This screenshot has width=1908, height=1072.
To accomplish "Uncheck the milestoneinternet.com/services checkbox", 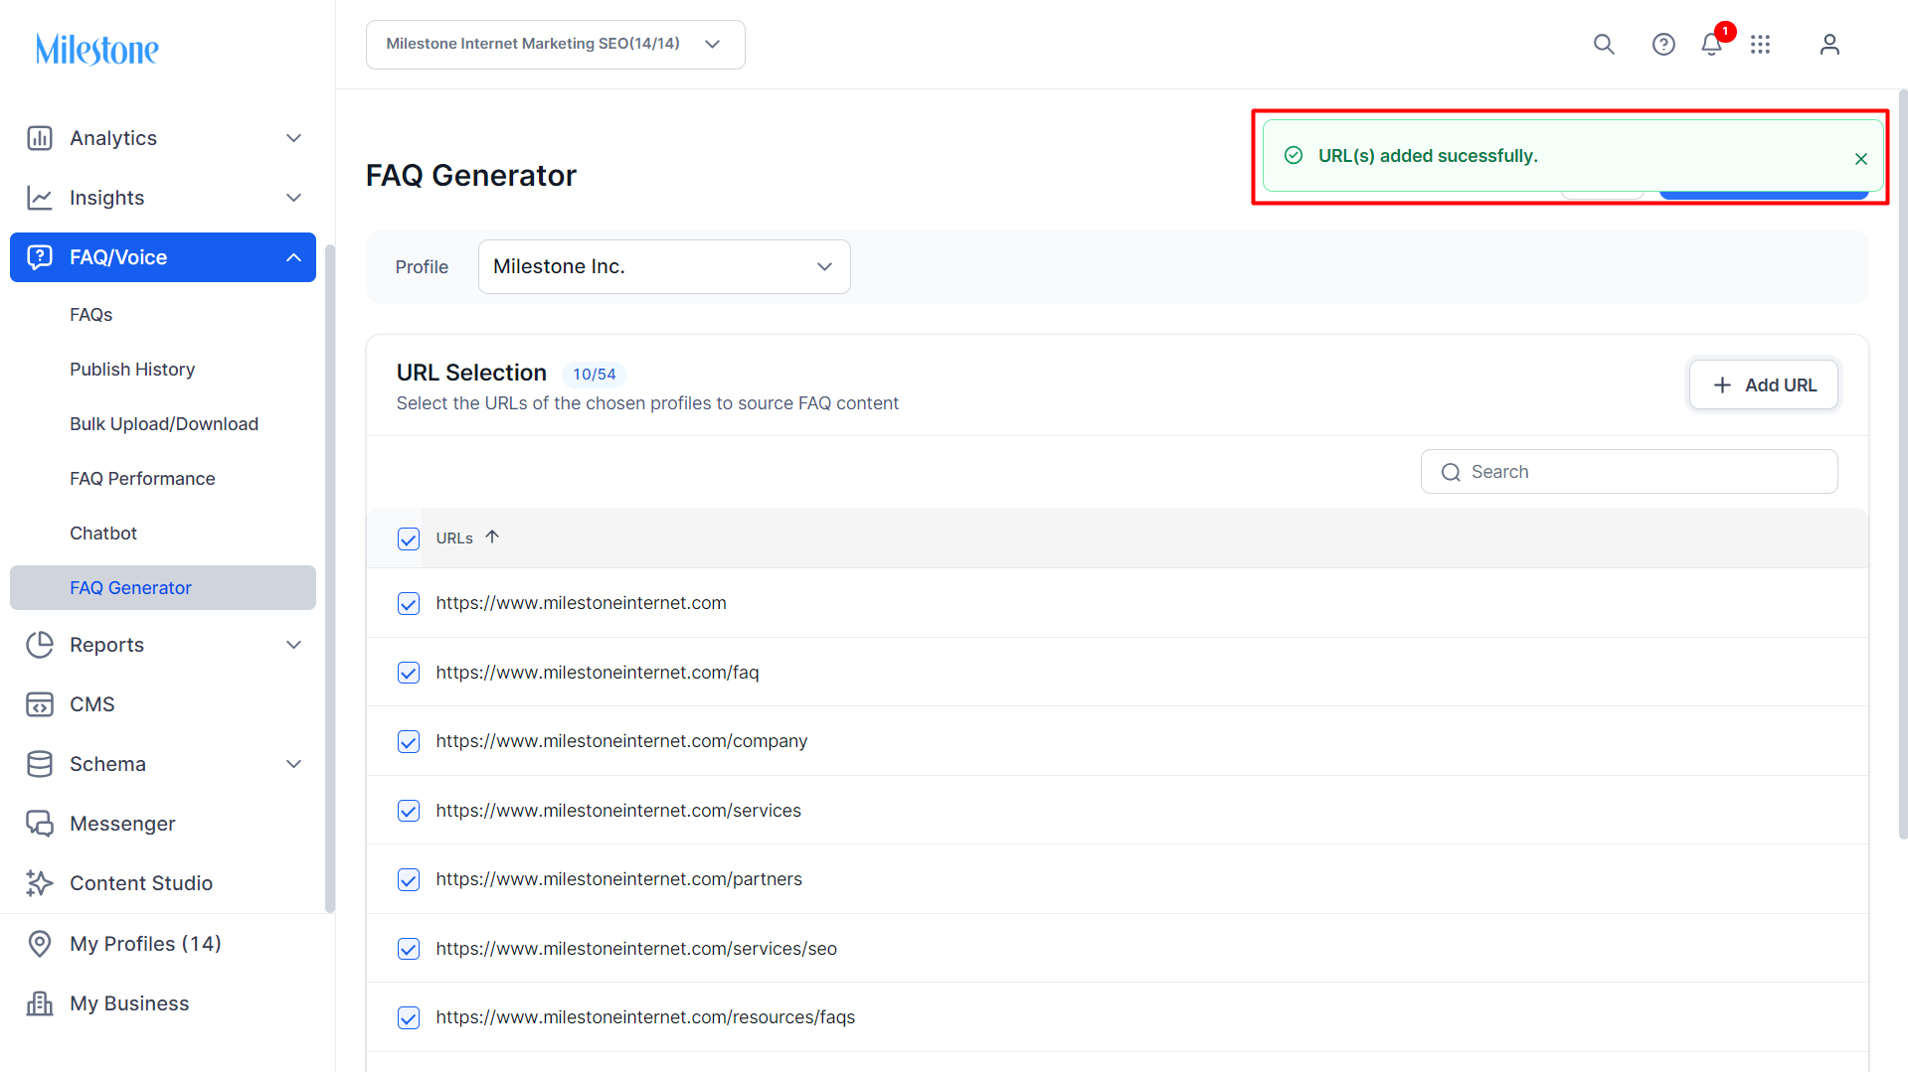I will (x=409, y=811).
